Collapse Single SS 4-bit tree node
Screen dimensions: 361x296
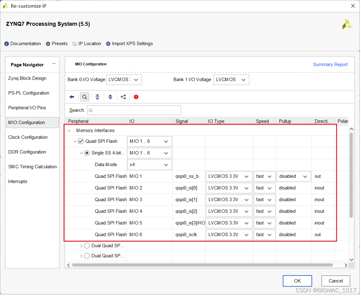point(81,154)
